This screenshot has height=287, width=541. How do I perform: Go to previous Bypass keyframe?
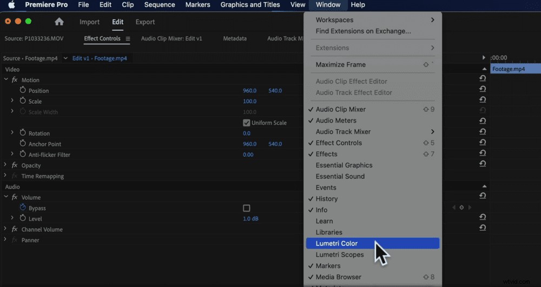click(x=454, y=208)
